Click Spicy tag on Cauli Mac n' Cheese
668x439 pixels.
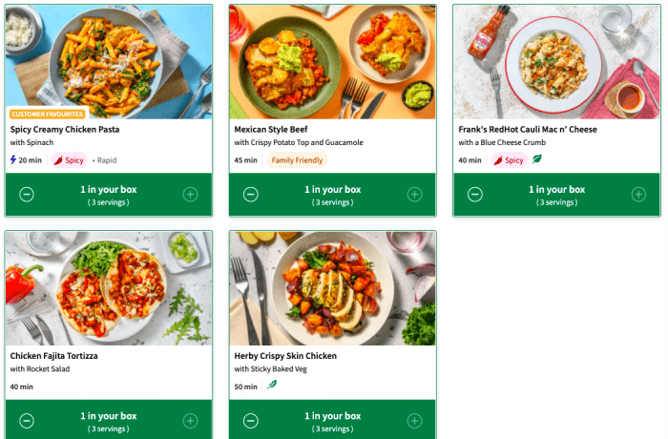pyautogui.click(x=509, y=160)
